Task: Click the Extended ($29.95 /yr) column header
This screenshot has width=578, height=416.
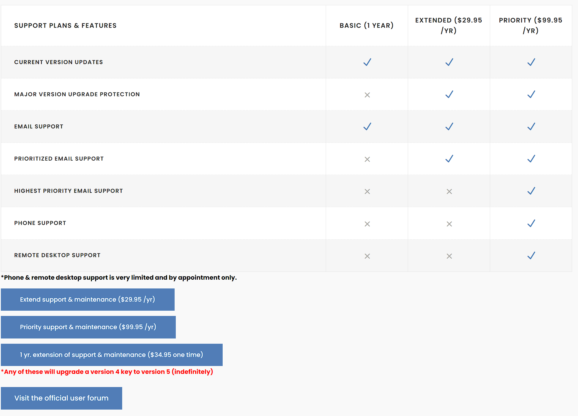Action: [x=449, y=25]
